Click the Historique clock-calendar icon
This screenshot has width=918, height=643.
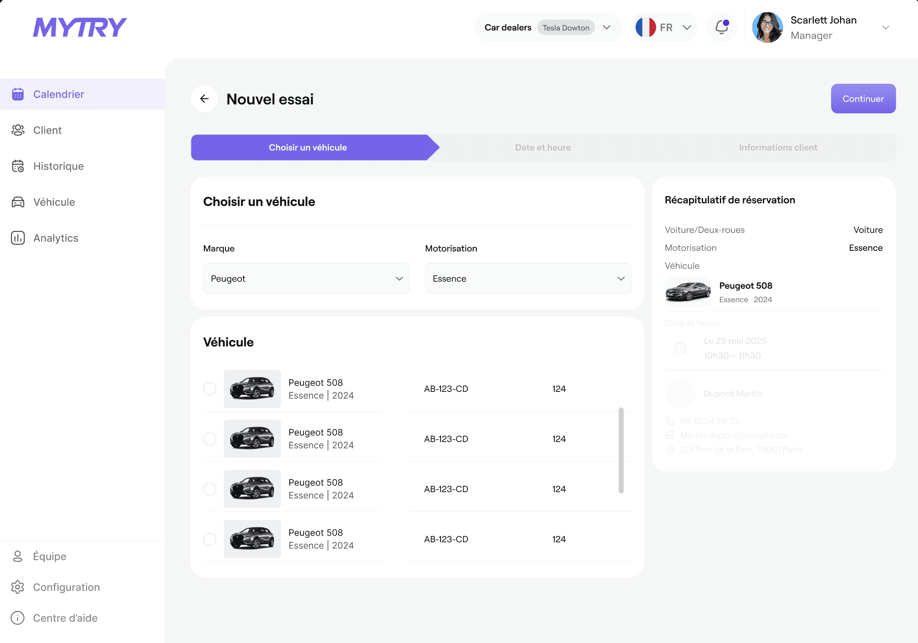[18, 166]
